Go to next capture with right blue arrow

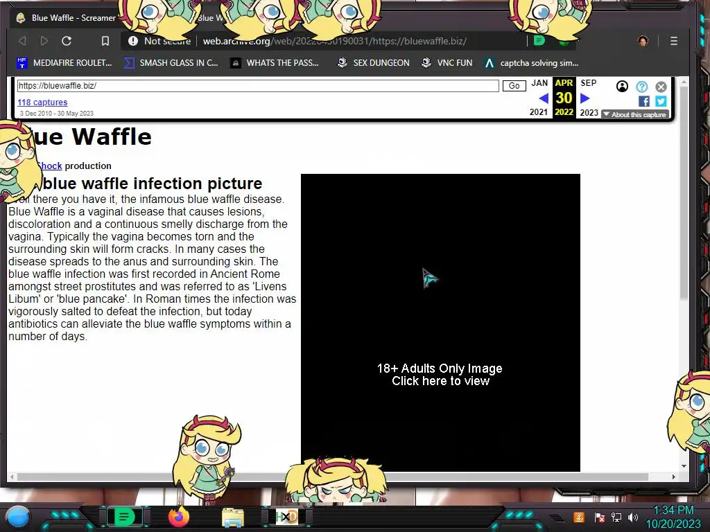pos(585,98)
